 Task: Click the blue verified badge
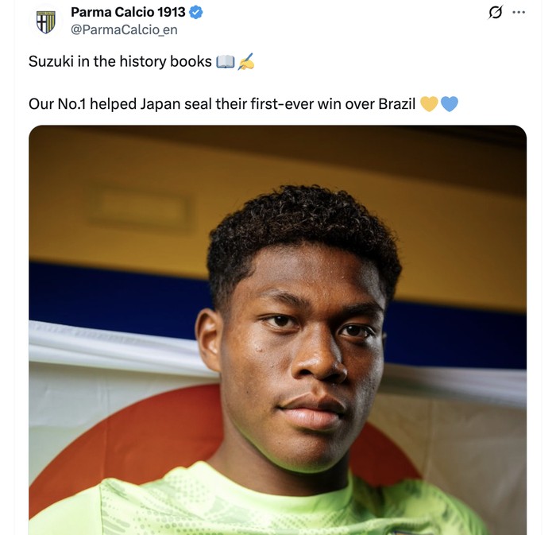[195, 13]
